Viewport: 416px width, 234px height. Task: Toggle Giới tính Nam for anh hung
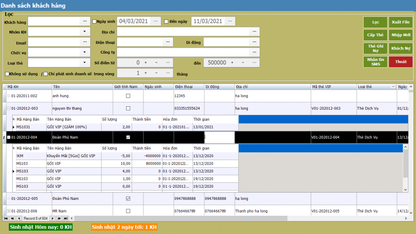128,96
